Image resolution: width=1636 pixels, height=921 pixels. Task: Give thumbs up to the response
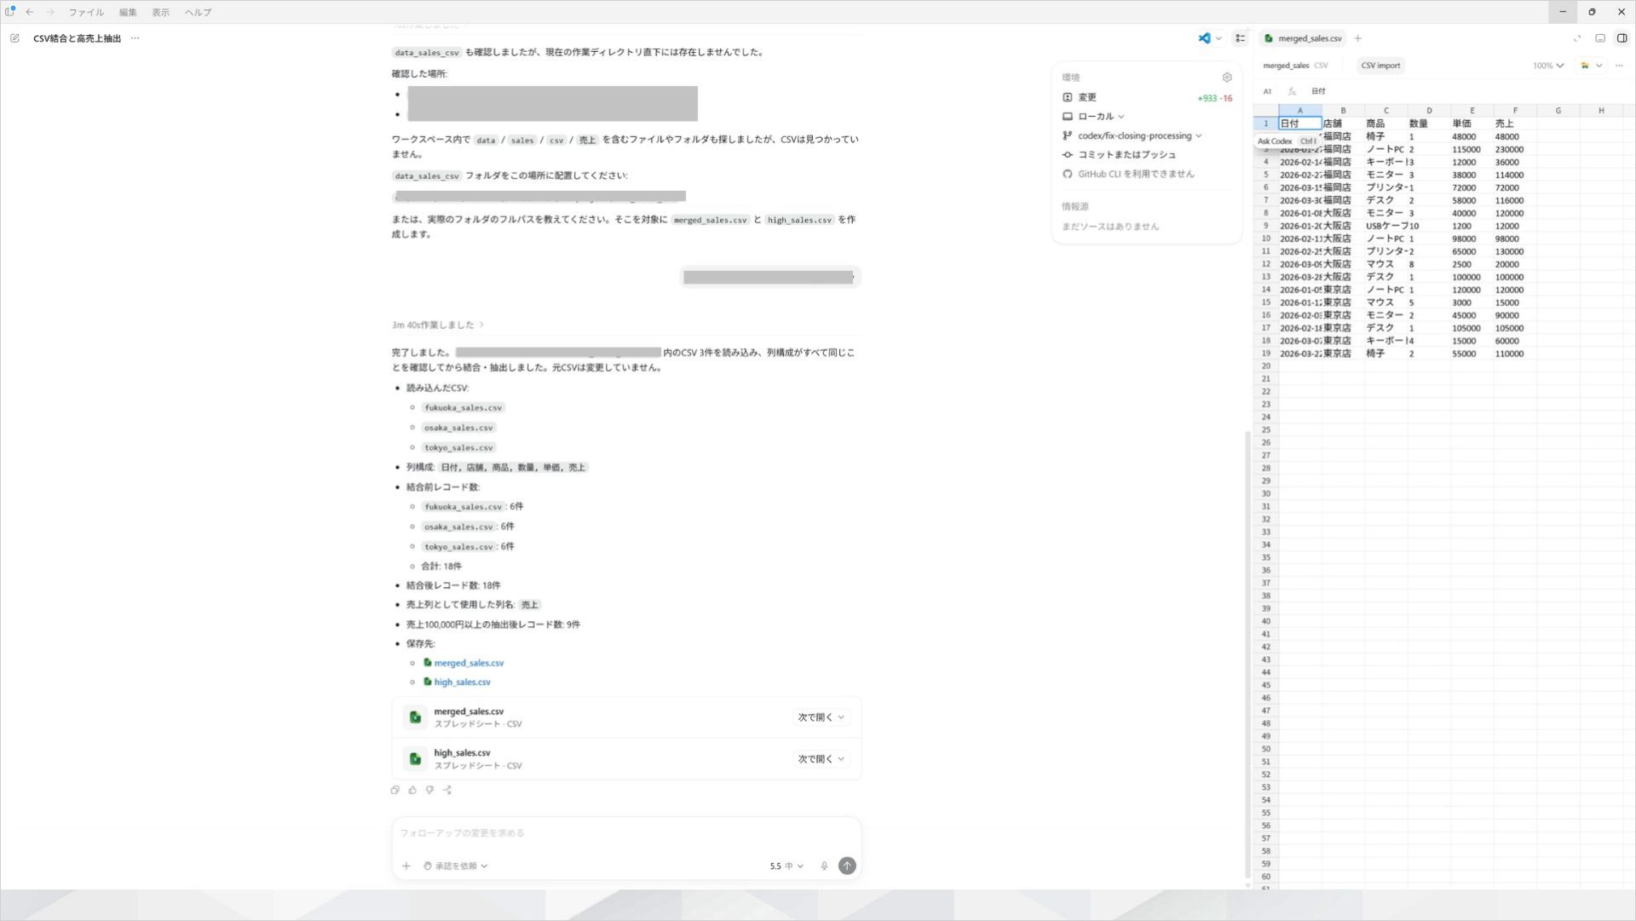tap(412, 790)
